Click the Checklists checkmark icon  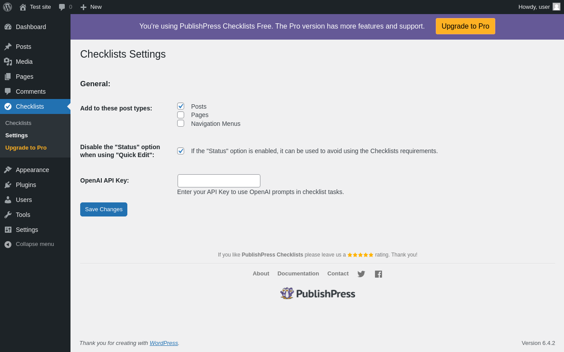pyautogui.click(x=8, y=106)
